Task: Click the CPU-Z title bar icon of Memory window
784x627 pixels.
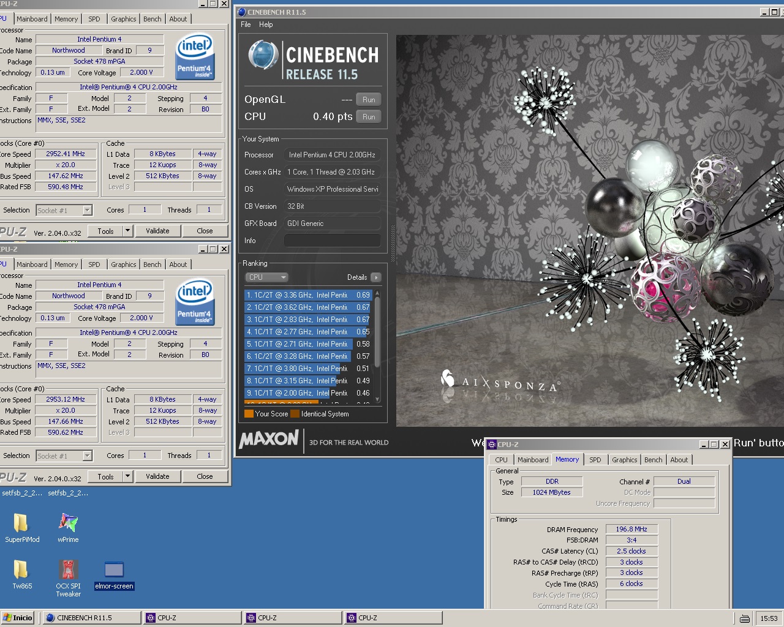Action: (x=492, y=445)
